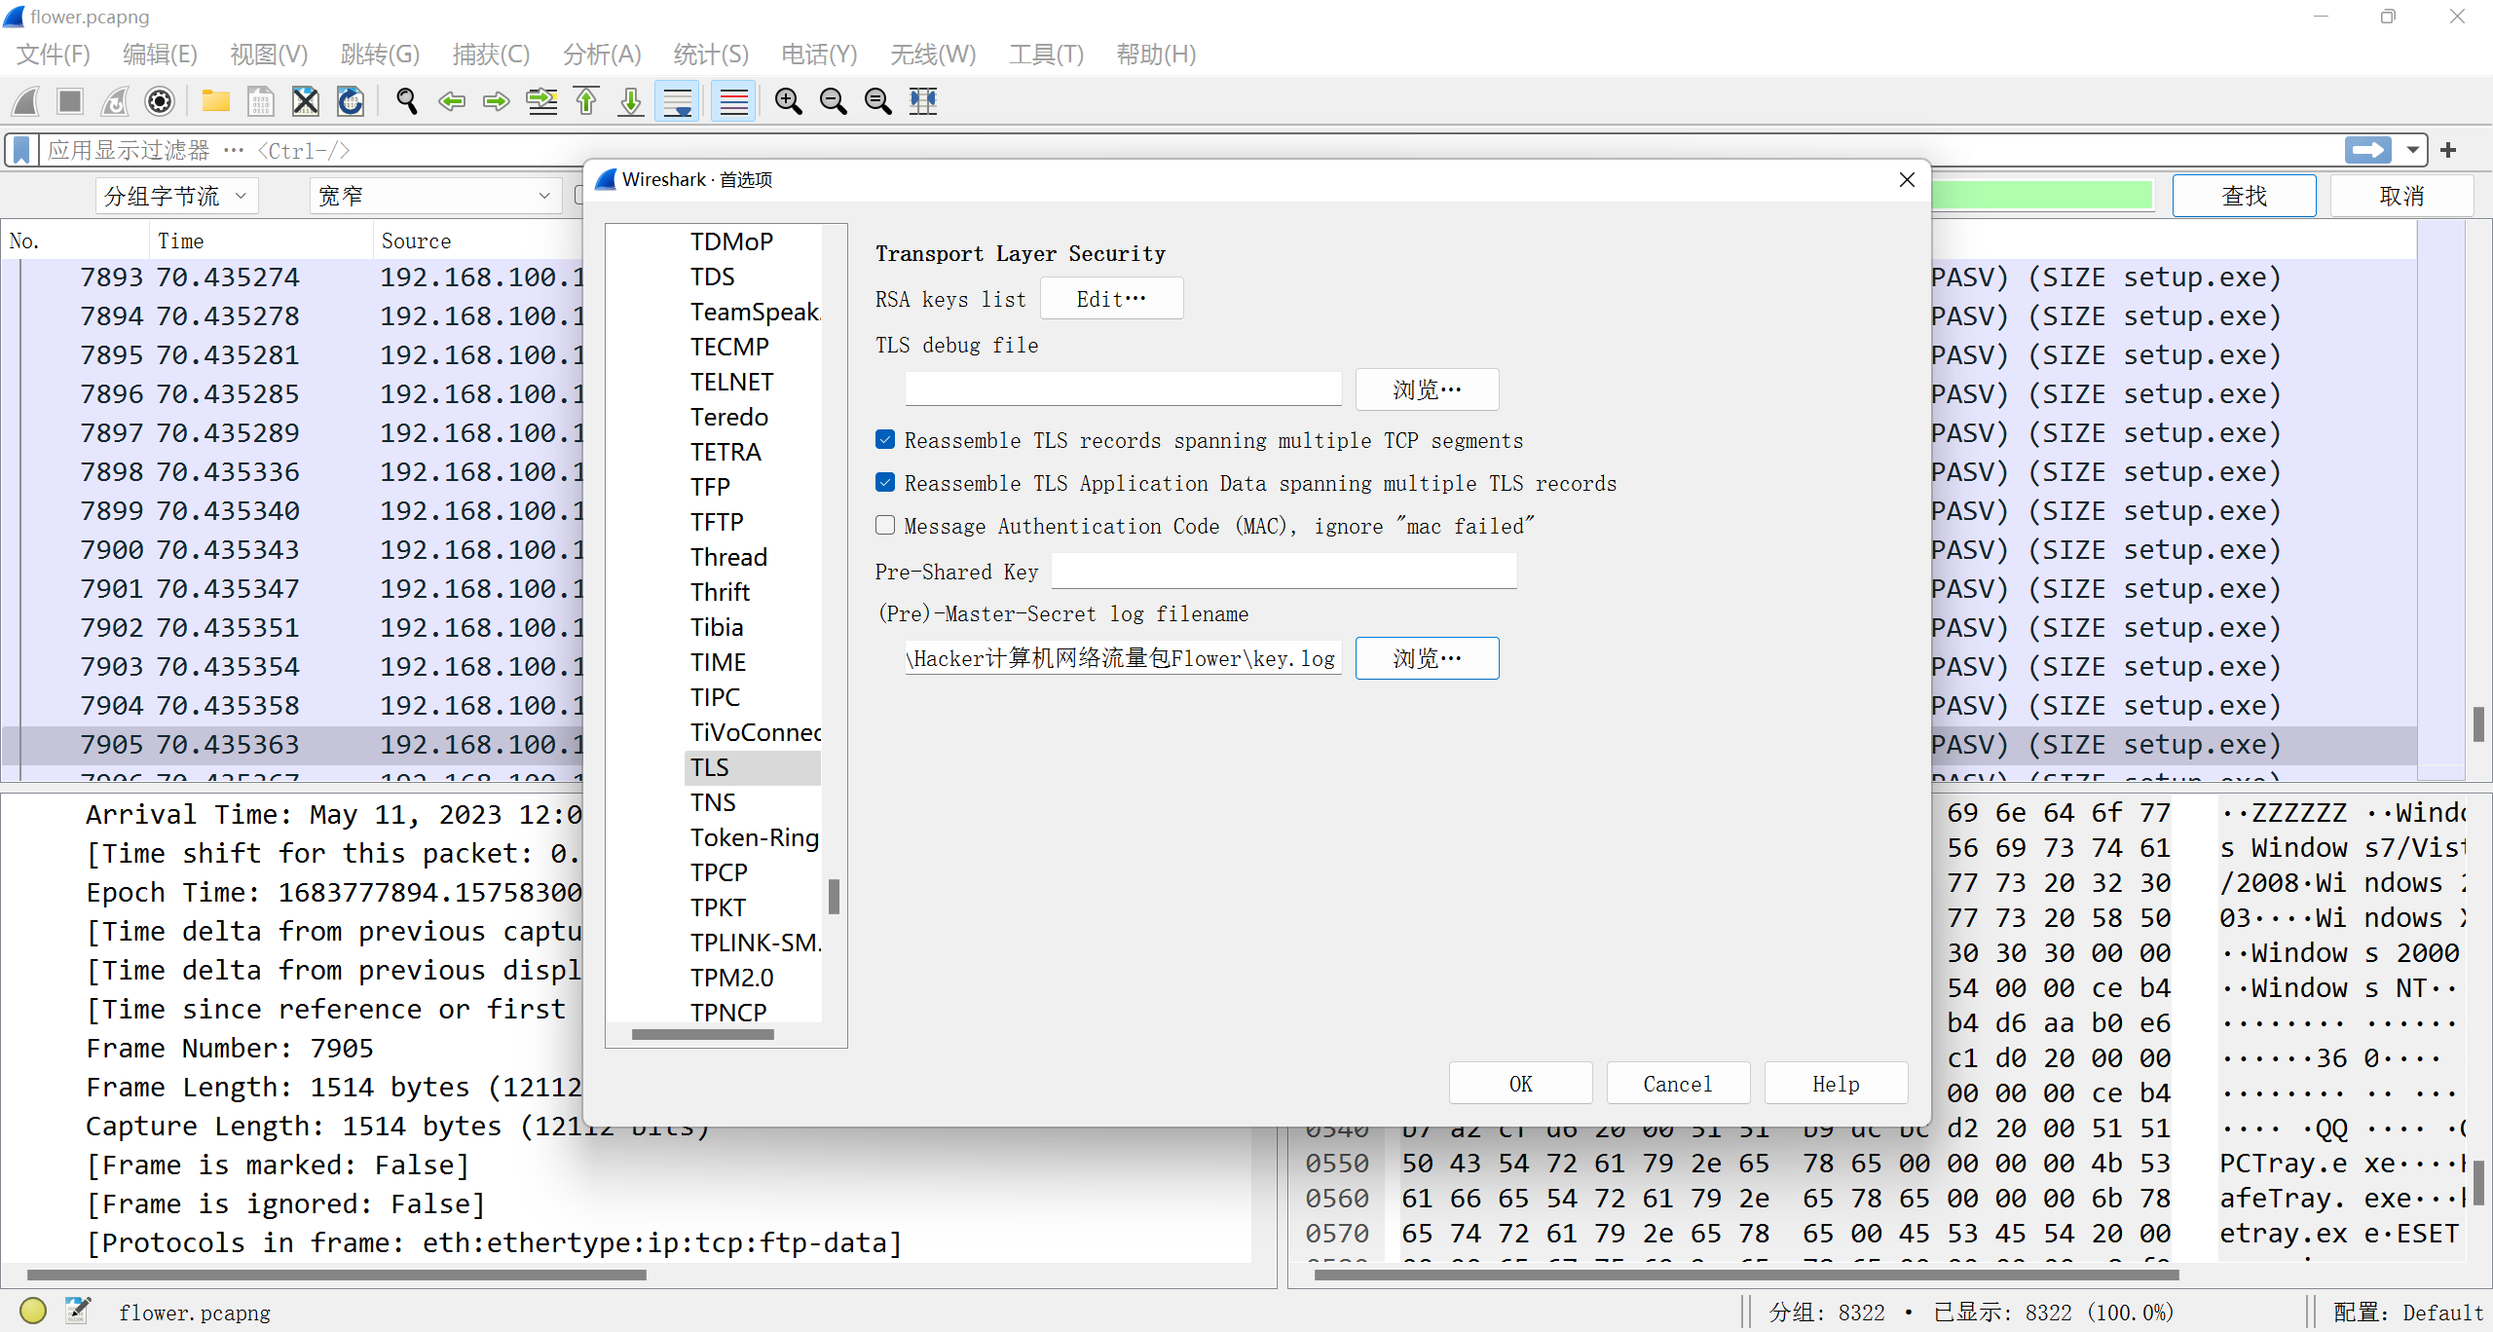Open the 宽窄 character width dropdown
This screenshot has height=1332, width=2493.
(x=434, y=196)
